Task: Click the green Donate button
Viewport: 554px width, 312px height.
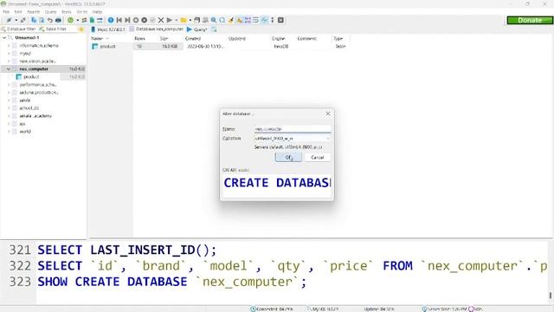Action: click(x=530, y=20)
